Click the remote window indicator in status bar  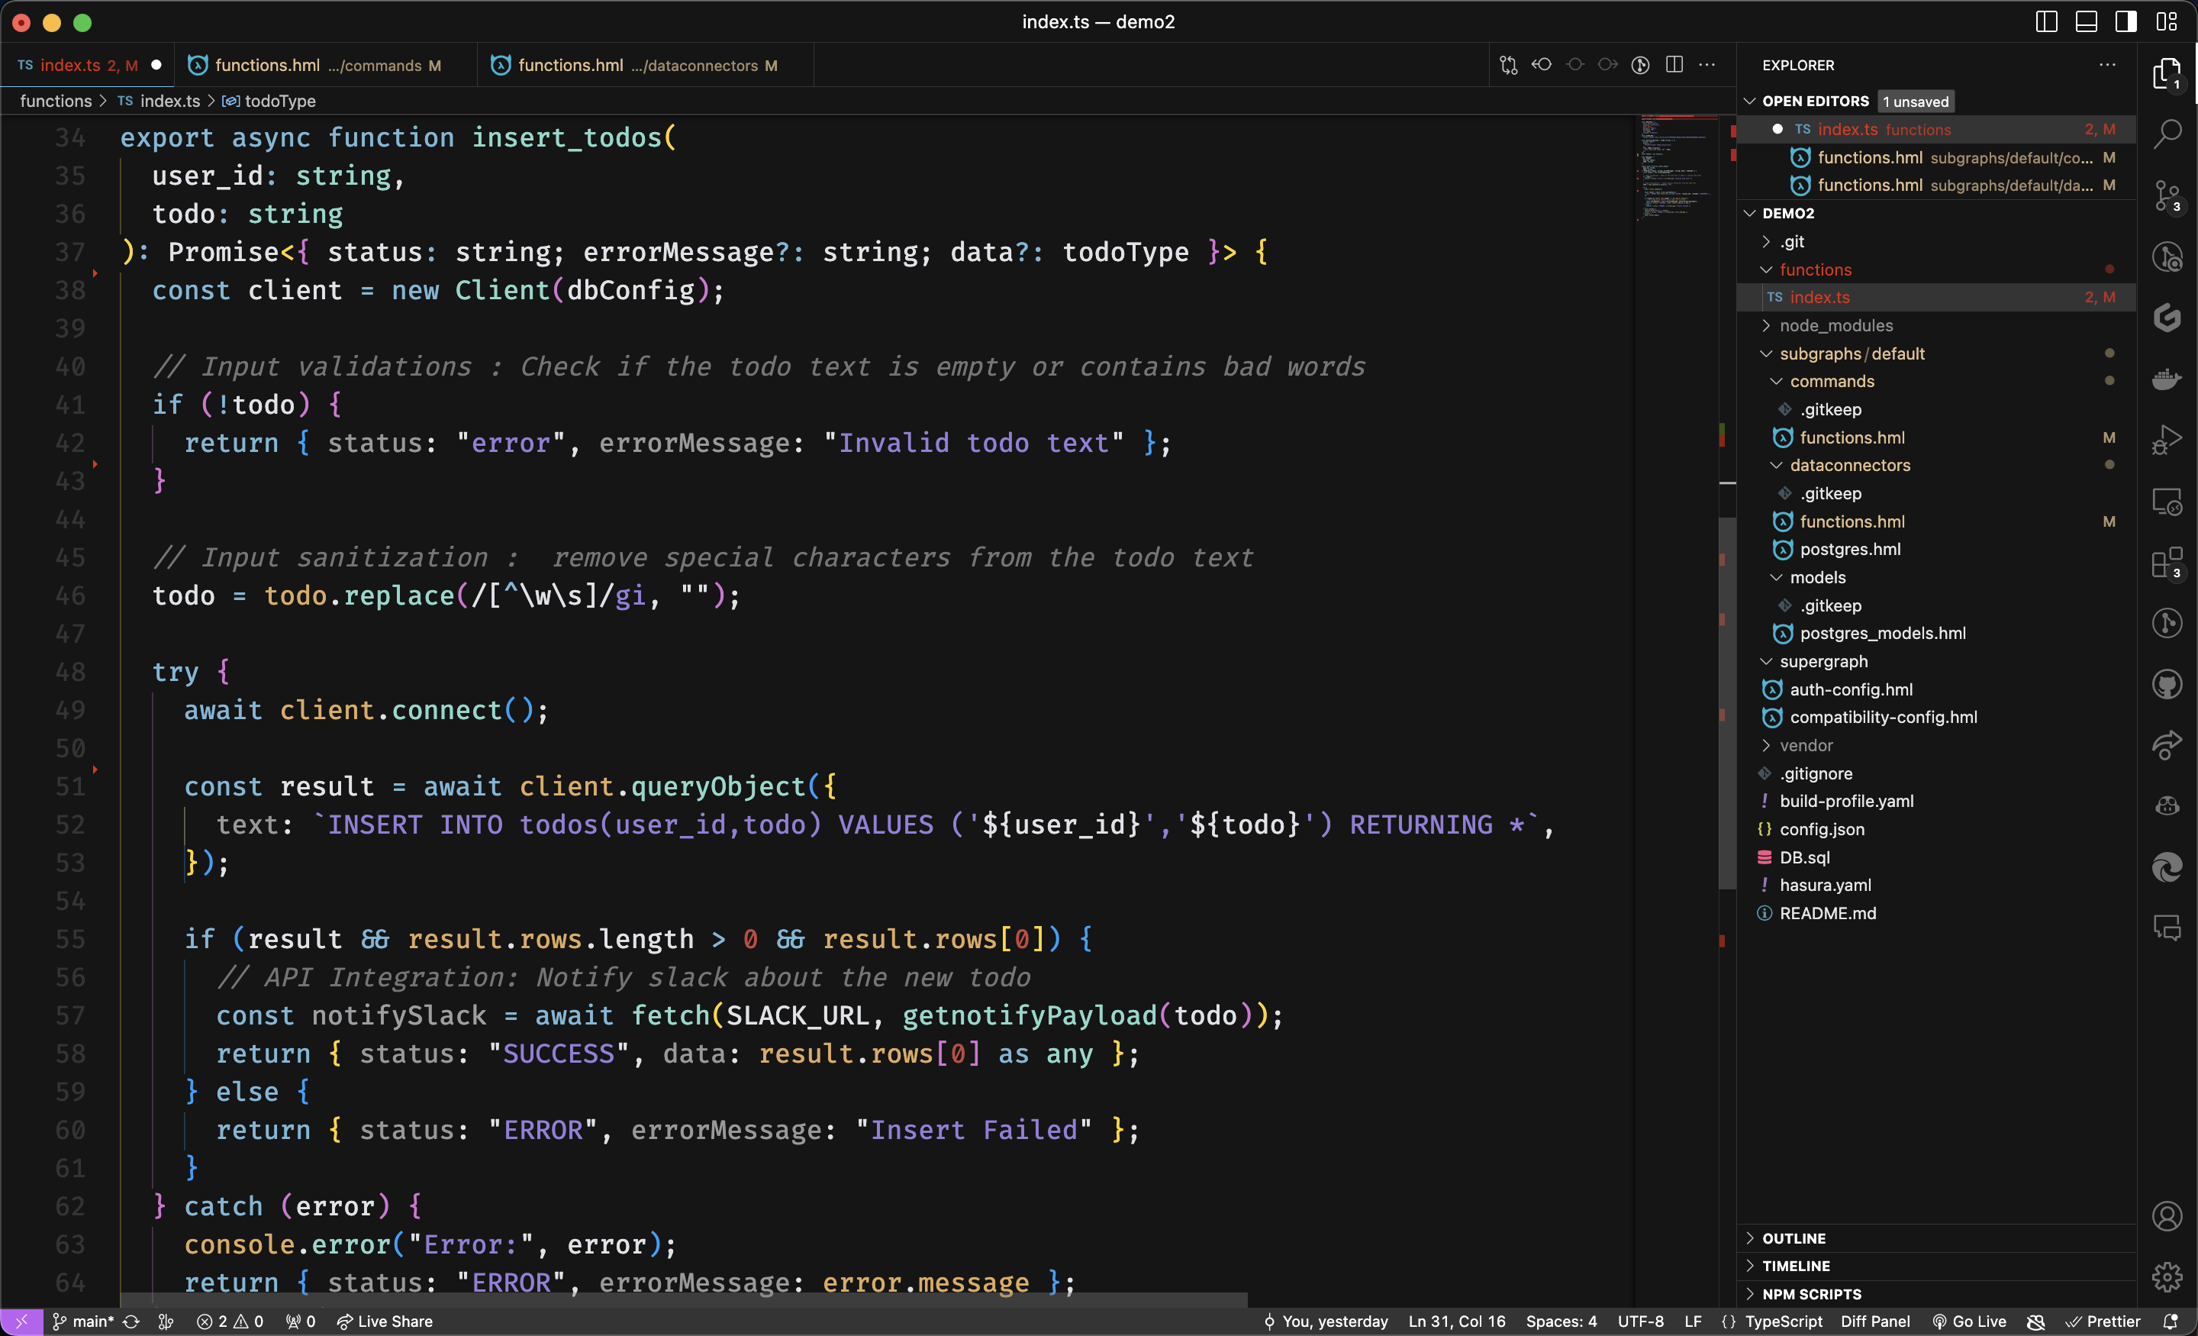(21, 1321)
